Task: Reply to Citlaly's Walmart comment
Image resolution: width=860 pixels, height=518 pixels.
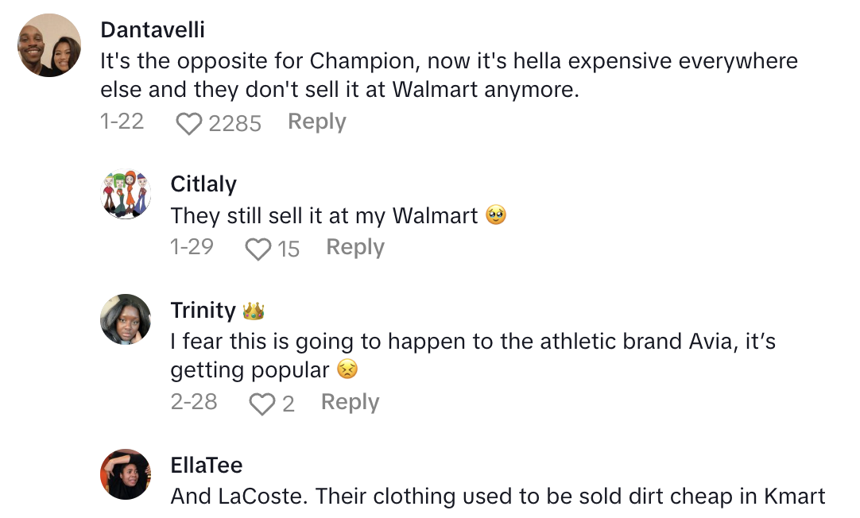Action: tap(354, 248)
